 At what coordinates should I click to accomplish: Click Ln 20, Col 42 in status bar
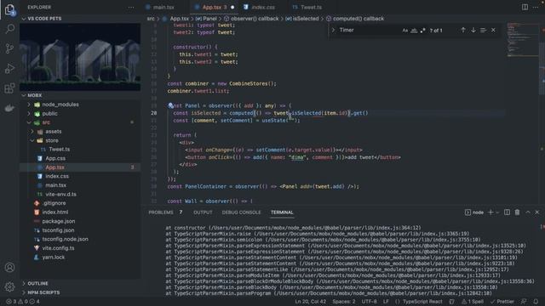coord(310,302)
